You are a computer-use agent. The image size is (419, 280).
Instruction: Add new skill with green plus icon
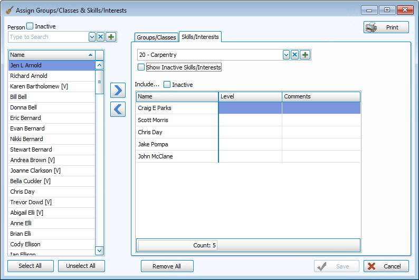305,55
